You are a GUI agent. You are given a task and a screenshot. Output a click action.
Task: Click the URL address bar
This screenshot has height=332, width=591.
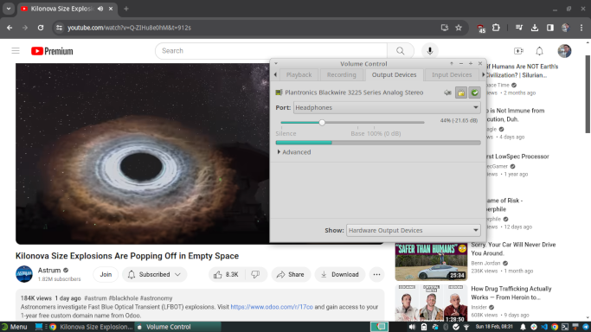point(248,28)
